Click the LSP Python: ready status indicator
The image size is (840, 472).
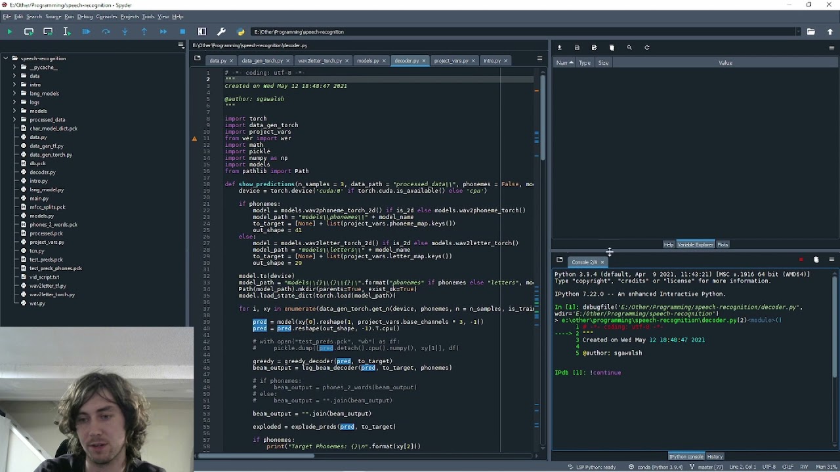pos(592,467)
